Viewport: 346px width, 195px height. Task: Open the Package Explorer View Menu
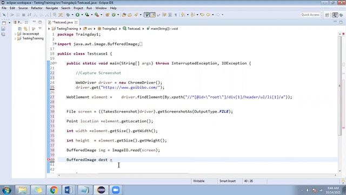click(40, 29)
